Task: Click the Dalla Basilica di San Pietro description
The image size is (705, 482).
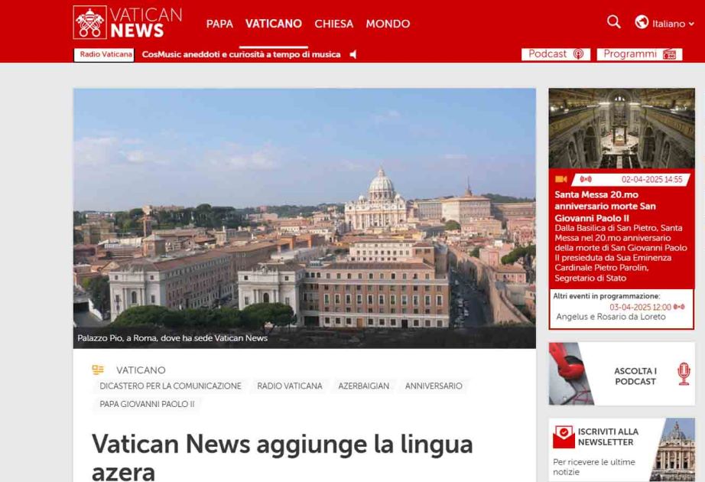Action: [620, 253]
